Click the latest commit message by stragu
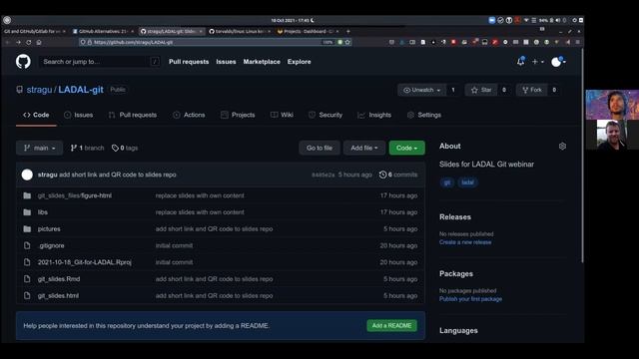This screenshot has height=359, width=639. click(x=118, y=175)
